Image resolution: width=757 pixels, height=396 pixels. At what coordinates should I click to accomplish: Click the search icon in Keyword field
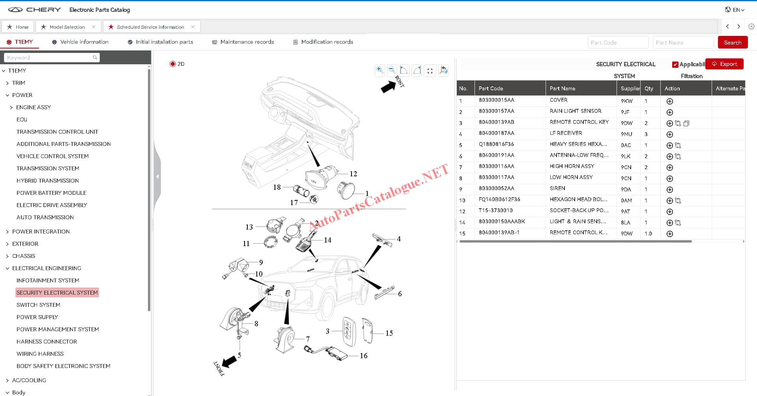(95, 58)
